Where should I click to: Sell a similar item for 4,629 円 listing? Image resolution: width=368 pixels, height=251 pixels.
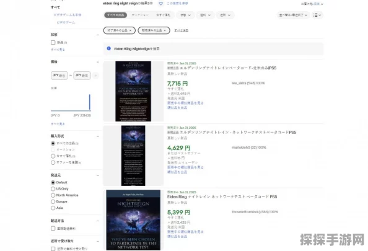tap(177, 172)
